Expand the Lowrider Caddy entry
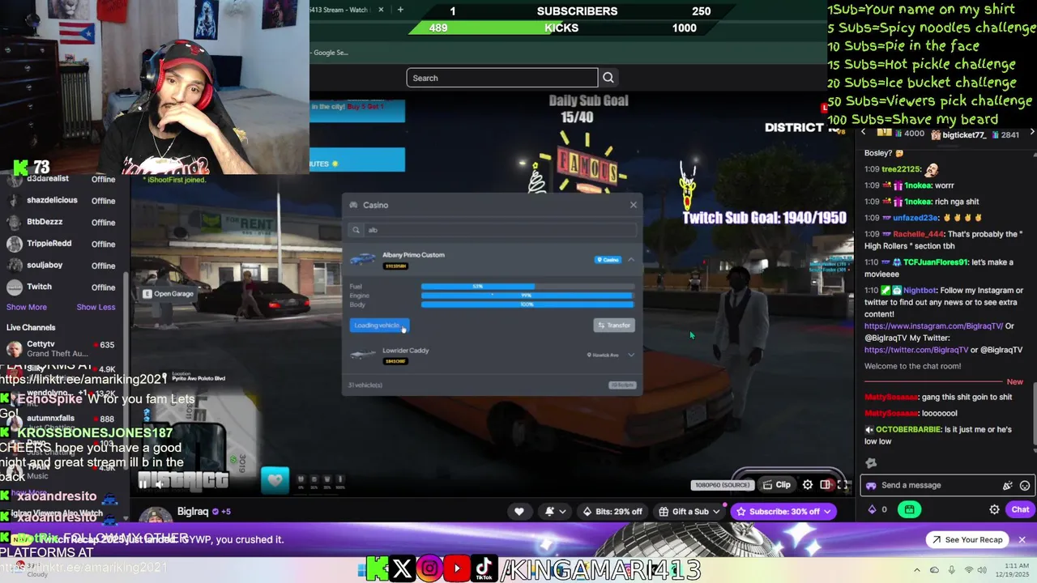The width and height of the screenshot is (1037, 583). pos(631,355)
